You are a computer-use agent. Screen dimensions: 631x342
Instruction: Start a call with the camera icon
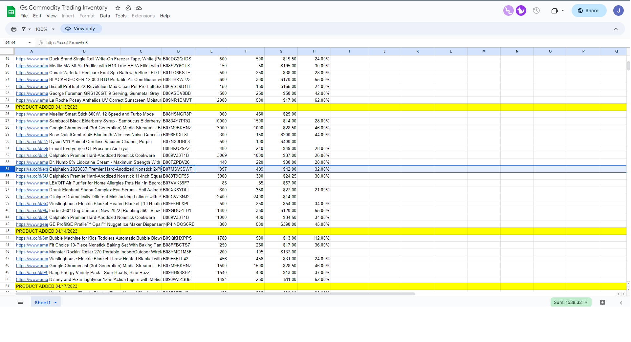tap(555, 11)
